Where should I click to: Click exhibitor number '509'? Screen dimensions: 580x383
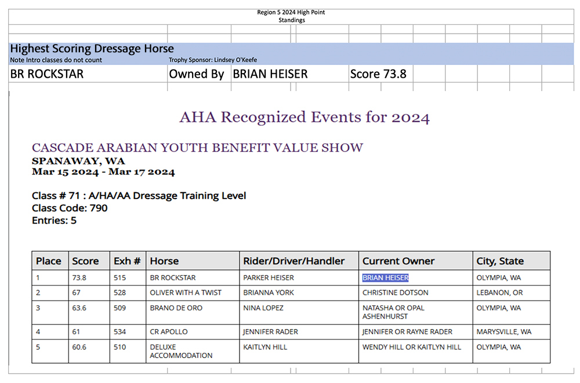pos(120,308)
